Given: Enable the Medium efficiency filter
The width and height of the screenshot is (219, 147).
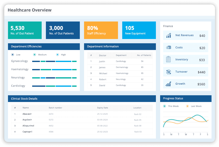Looking at the screenshot, I should coord(34,54).
